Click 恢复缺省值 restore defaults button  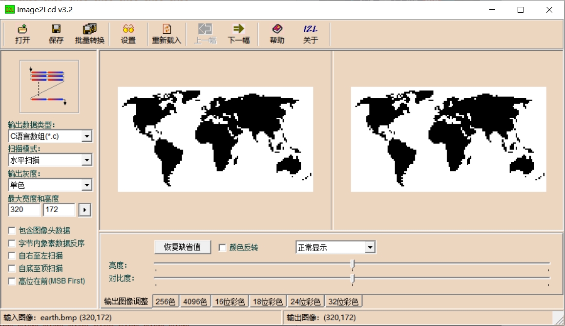tap(182, 247)
